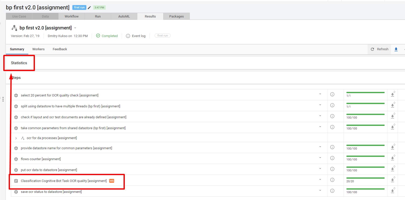405x200 pixels.
Task: Click the 100/100 progress bar of flows counter
Action: click(x=366, y=156)
